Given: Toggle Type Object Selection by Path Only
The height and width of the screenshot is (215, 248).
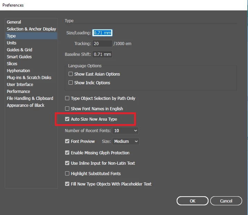Looking at the screenshot, I should (x=67, y=98).
